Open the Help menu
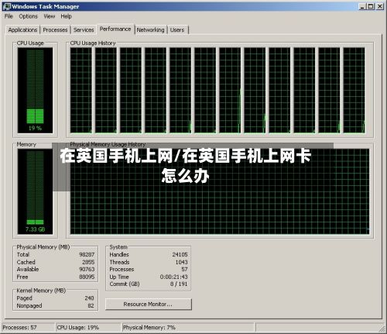Image resolution: width=387 pixels, height=334 pixels. 66,16
